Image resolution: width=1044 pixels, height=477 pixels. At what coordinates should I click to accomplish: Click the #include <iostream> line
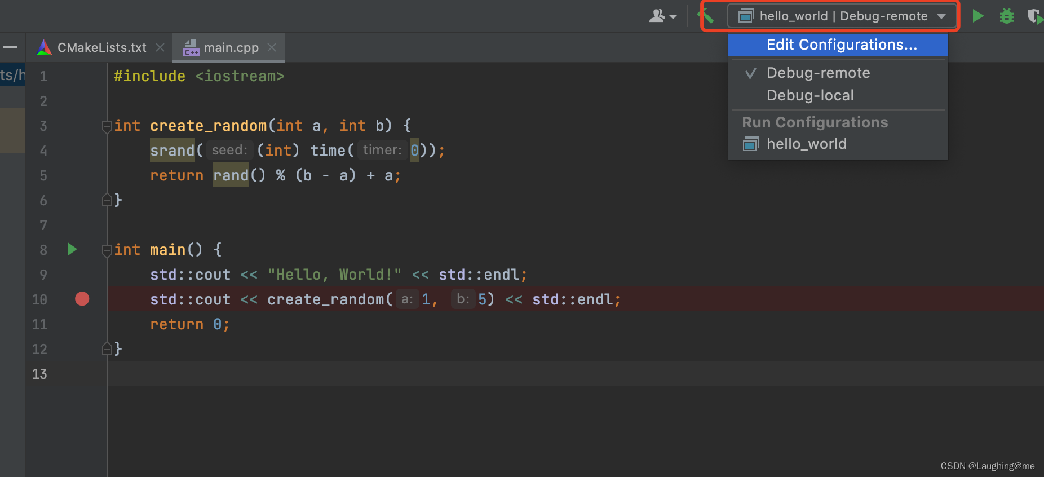click(x=199, y=76)
